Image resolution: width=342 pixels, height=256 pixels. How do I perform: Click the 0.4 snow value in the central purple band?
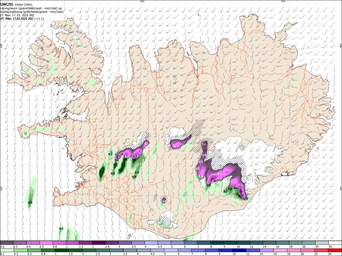tap(204, 155)
